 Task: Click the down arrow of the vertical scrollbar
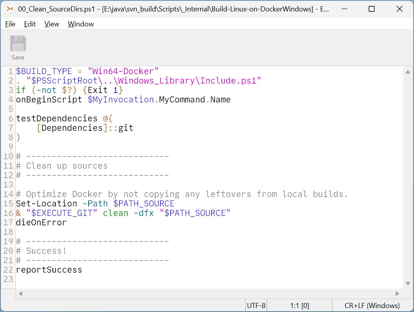click(x=408, y=282)
